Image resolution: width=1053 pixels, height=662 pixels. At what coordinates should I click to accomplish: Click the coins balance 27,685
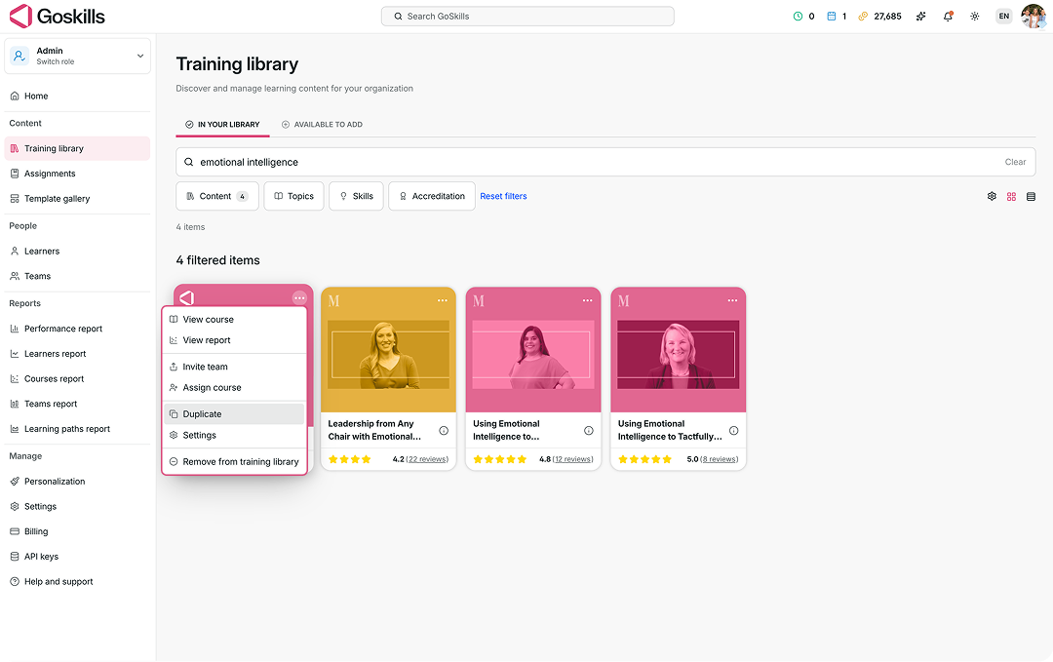[x=879, y=17]
